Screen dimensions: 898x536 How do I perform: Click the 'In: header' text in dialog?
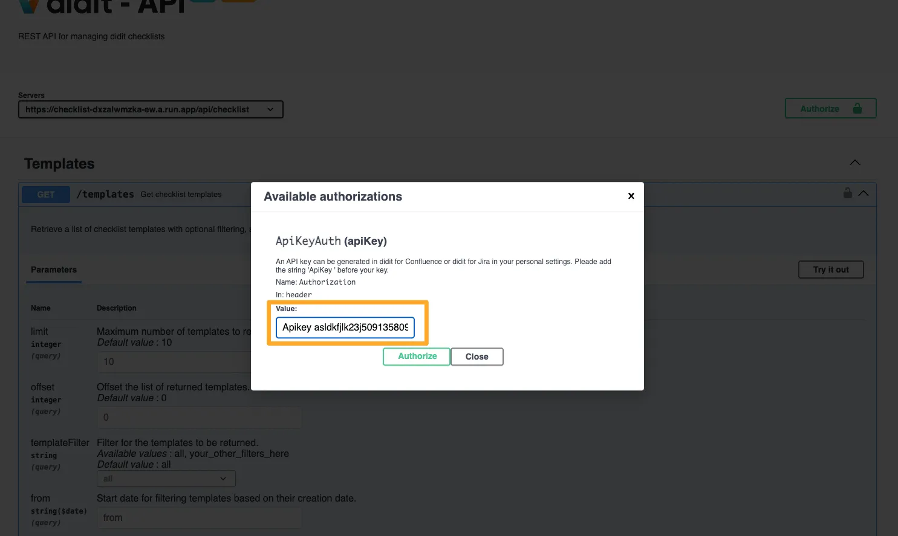point(294,295)
